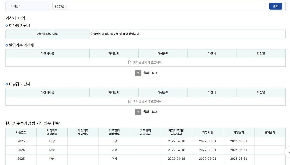The height and width of the screenshot is (165, 290).
Task: Click the circle bullet icon beside 미발급 가산세
Action: 7,84
